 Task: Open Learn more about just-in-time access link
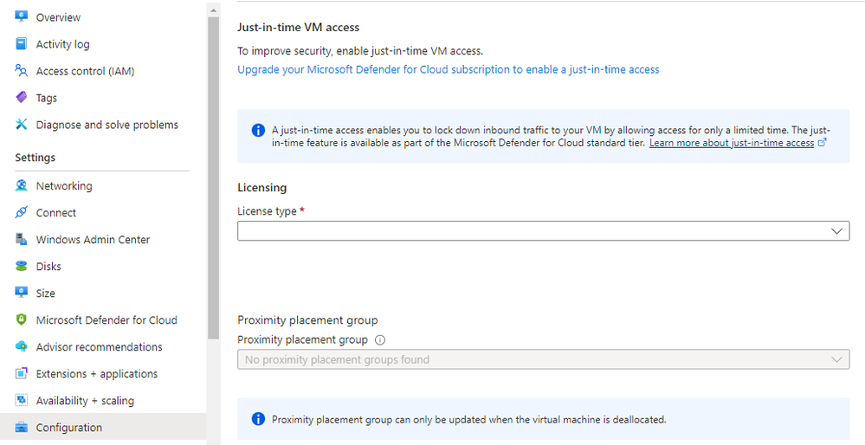tap(732, 143)
